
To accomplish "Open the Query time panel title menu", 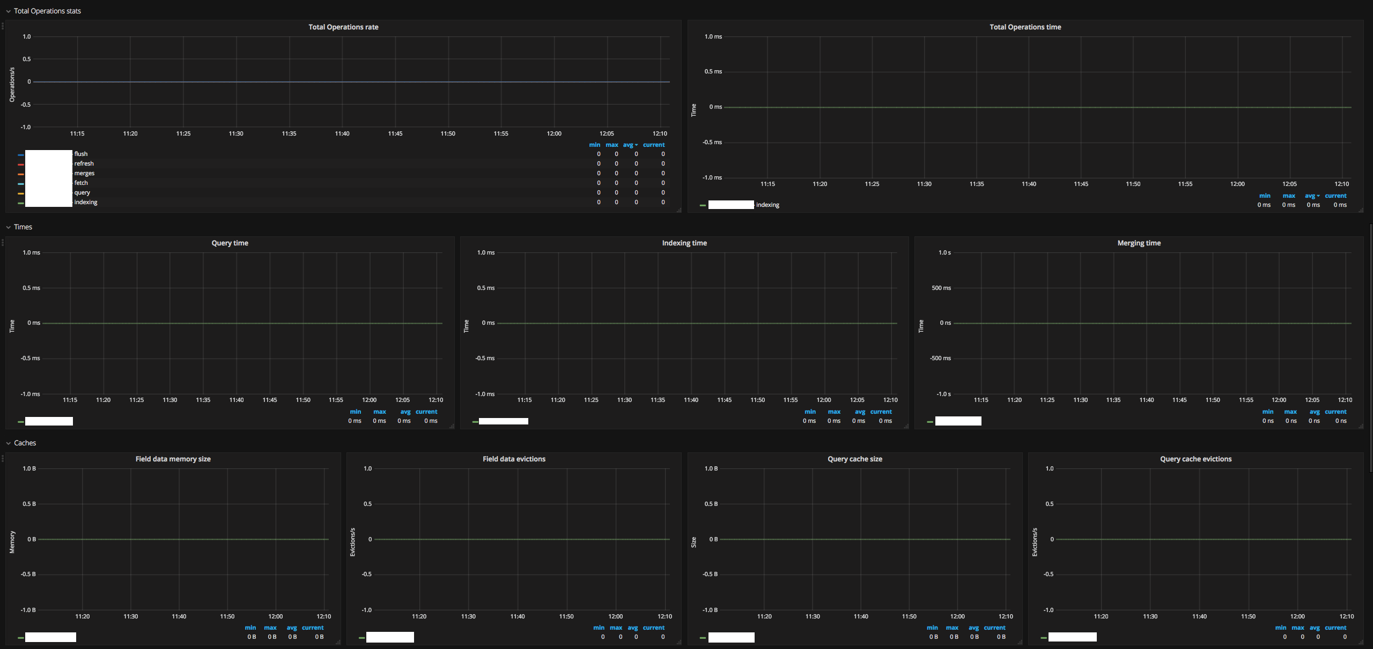I will (x=230, y=243).
